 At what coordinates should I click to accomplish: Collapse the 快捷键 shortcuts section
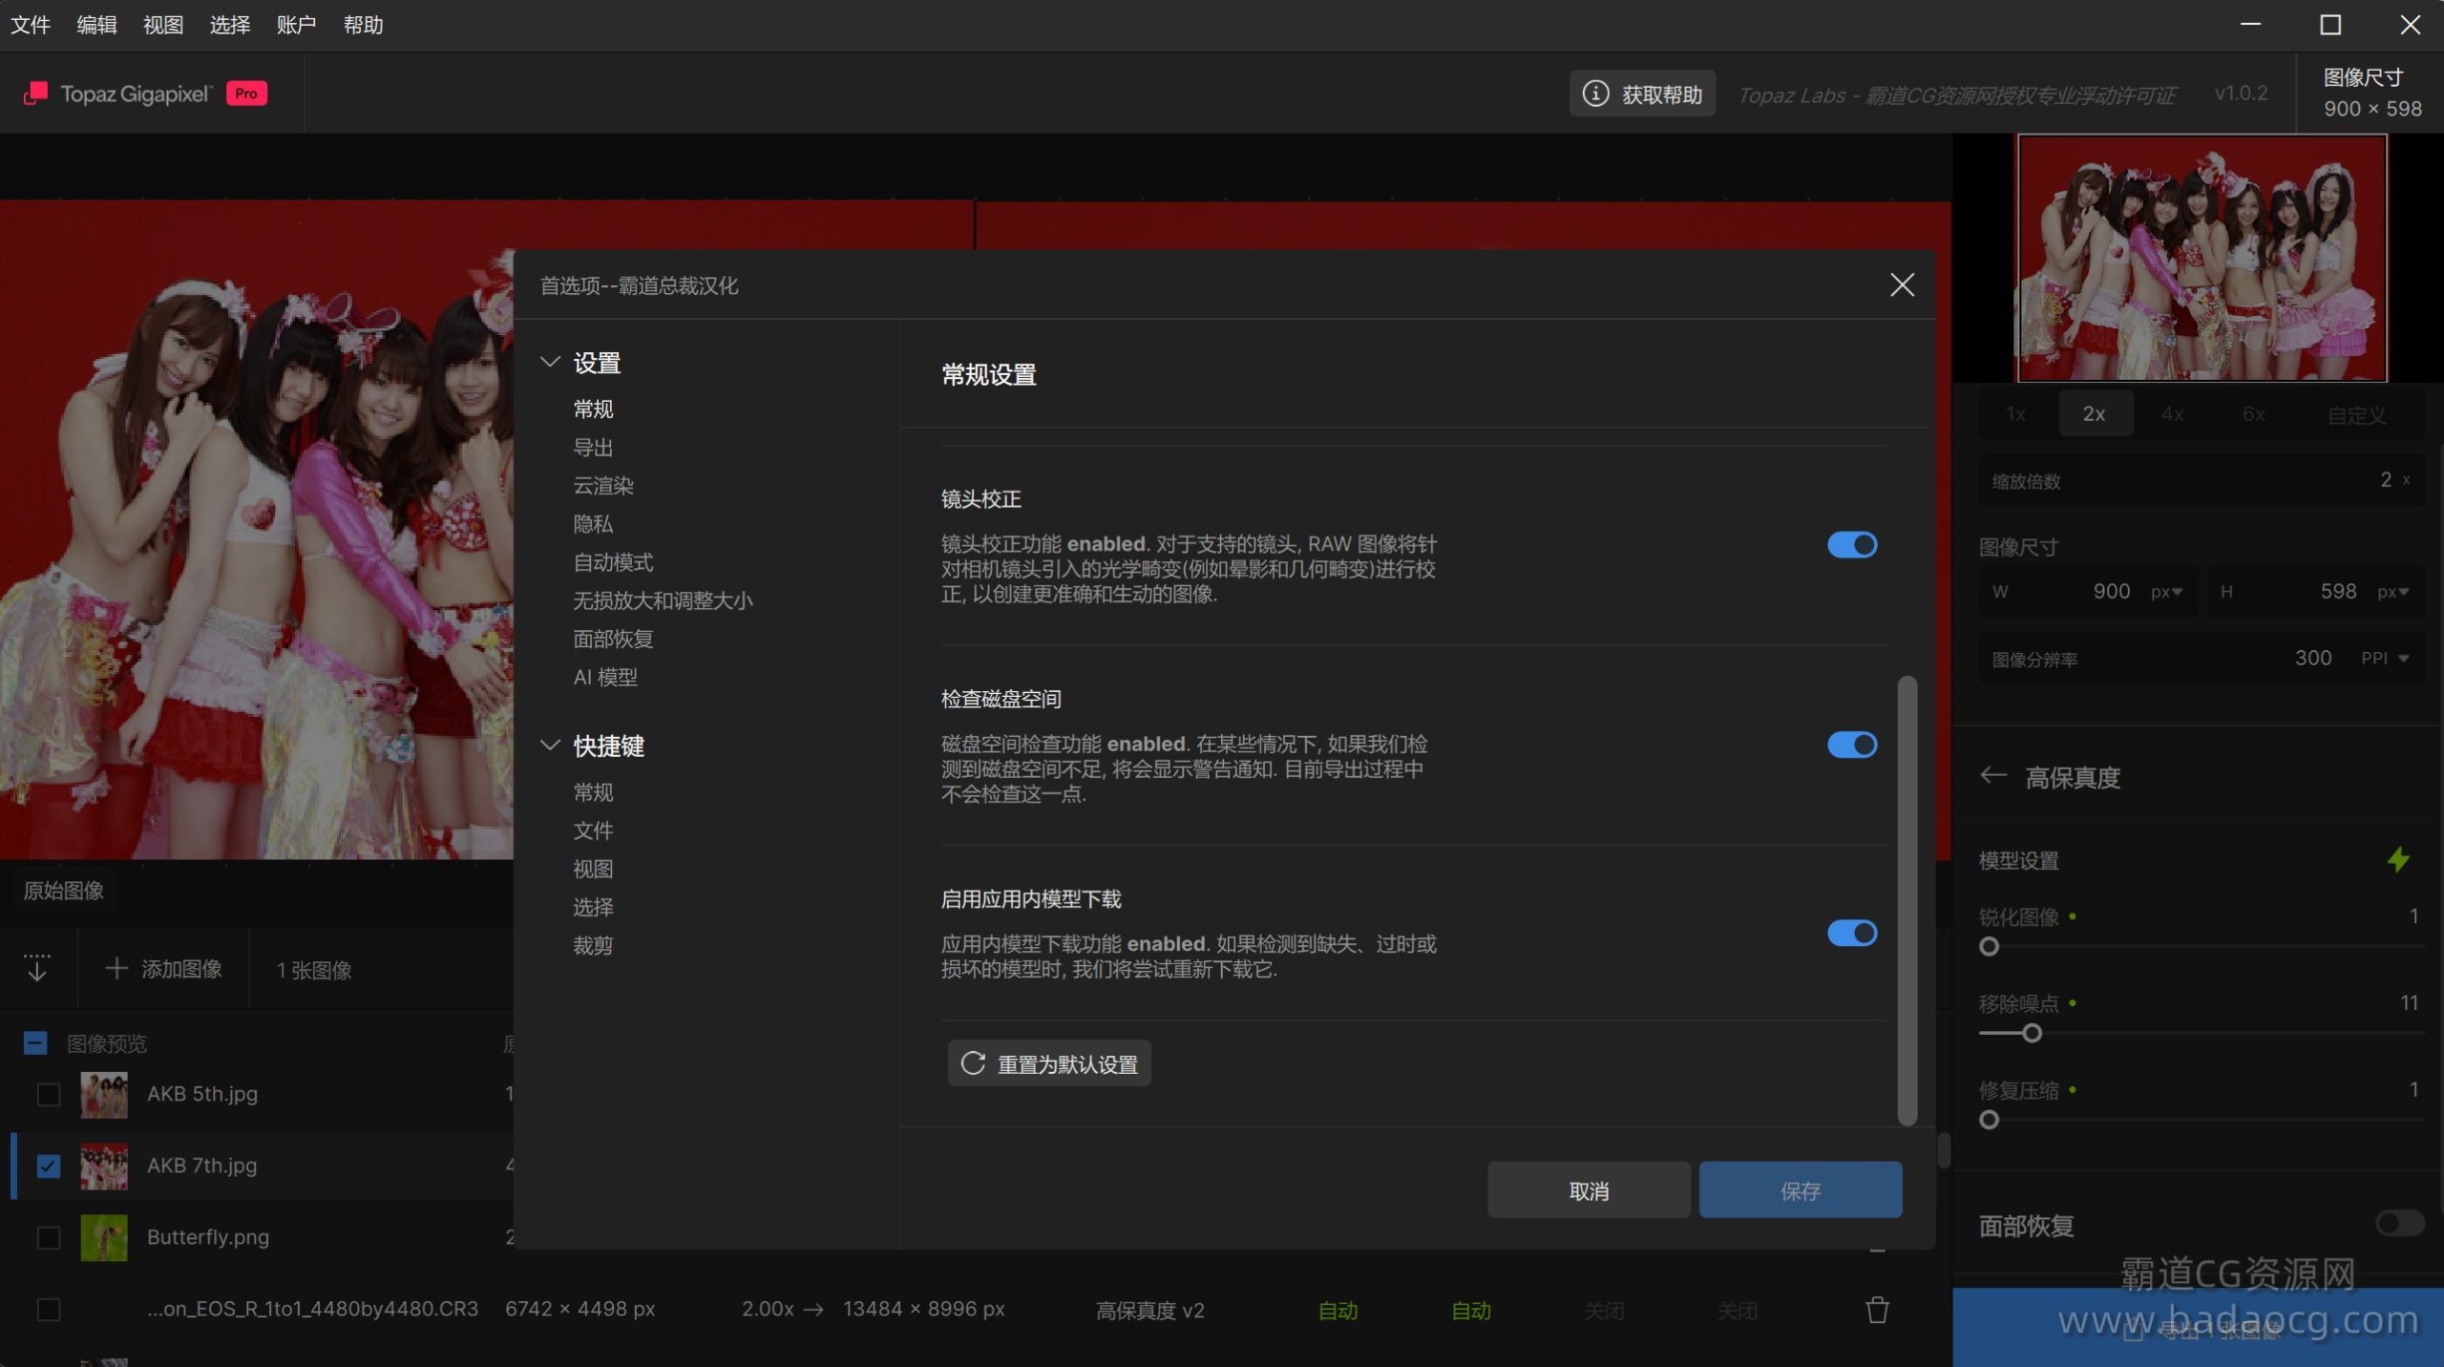[x=550, y=745]
